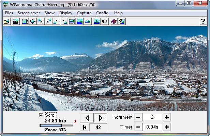Click the Zoom: 33% label
Viewport: 210px width, 136px height.
pos(56,130)
